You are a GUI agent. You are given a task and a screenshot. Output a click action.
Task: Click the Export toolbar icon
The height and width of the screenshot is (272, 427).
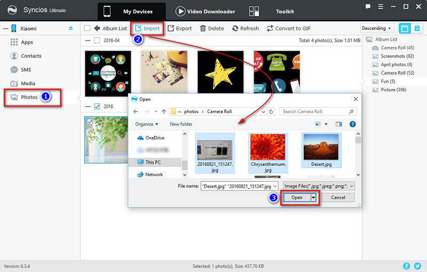tap(171, 28)
